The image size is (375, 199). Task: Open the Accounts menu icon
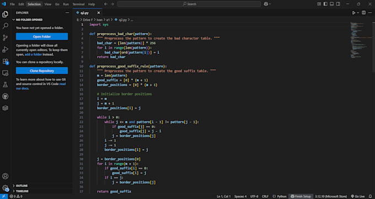[x=6, y=176]
